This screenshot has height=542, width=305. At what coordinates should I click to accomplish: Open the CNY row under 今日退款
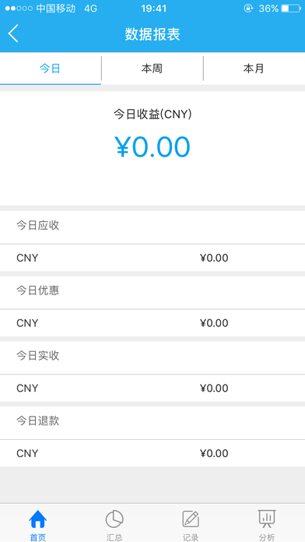click(152, 453)
